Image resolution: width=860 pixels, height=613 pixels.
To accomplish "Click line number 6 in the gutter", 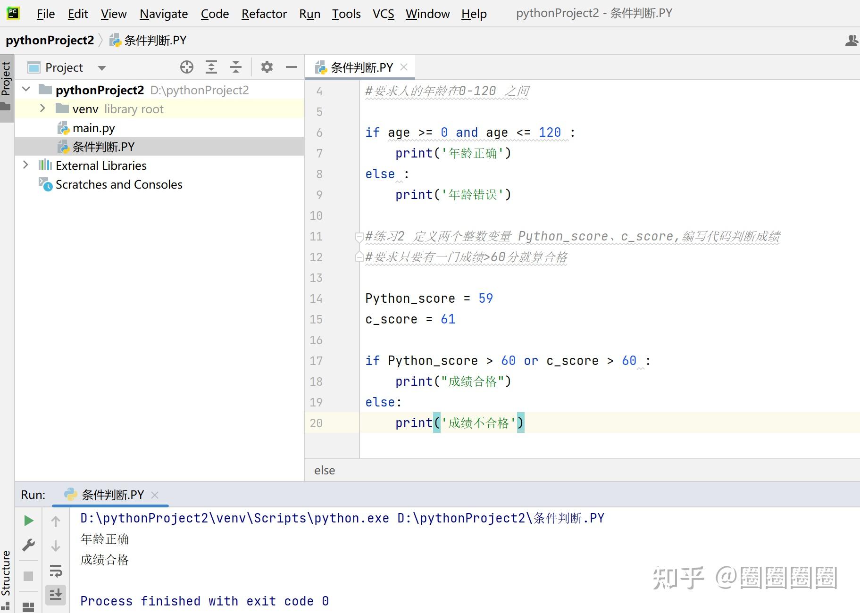I will point(319,133).
